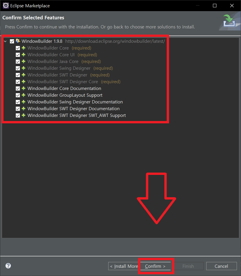The height and width of the screenshot is (276, 241).
Task: Click the plus icon beside SWT Designer Documentation
Action: (x=23, y=109)
